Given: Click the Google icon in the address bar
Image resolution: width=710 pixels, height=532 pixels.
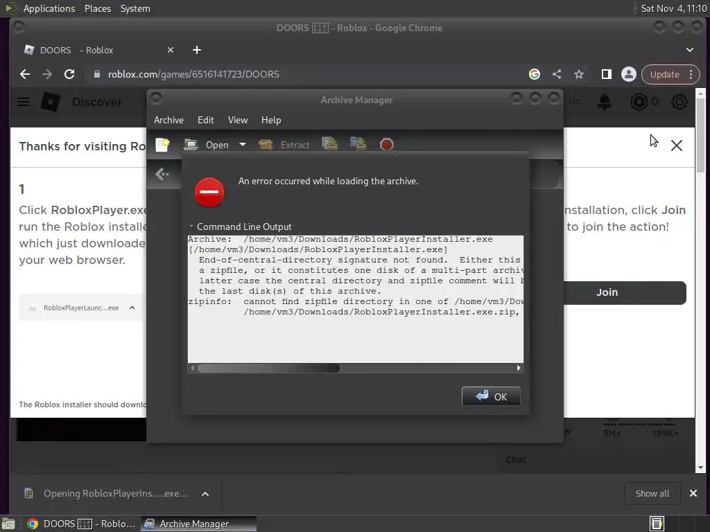Looking at the screenshot, I should 535,74.
